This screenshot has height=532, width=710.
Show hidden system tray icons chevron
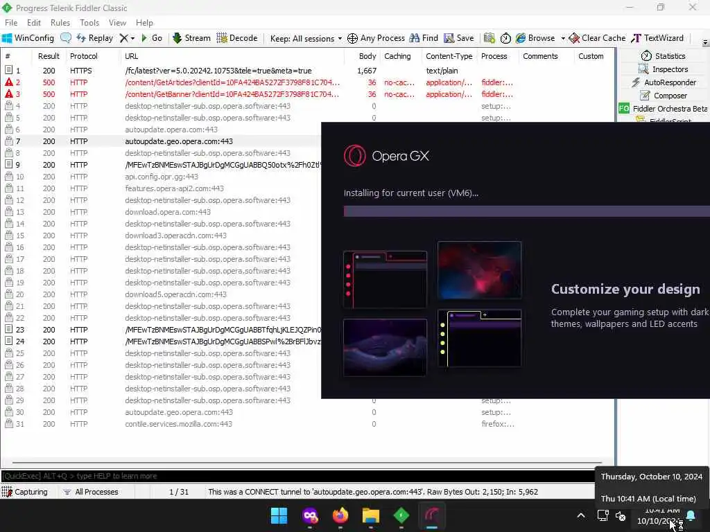(581, 515)
